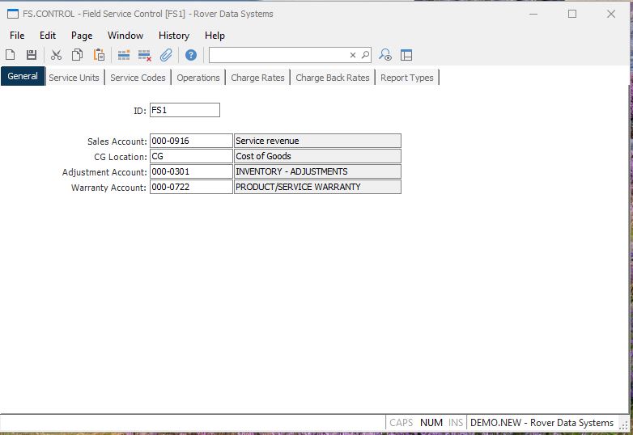Open the File menu
This screenshot has height=435, width=633.
[17, 36]
